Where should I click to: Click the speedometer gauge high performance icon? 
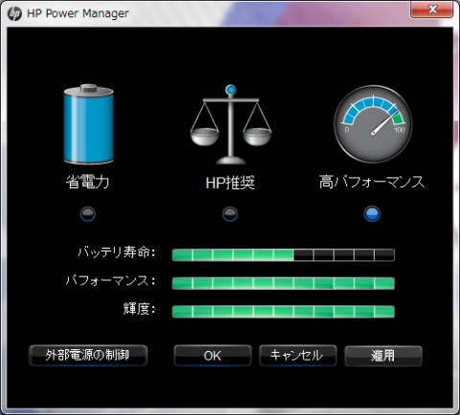coord(373,124)
